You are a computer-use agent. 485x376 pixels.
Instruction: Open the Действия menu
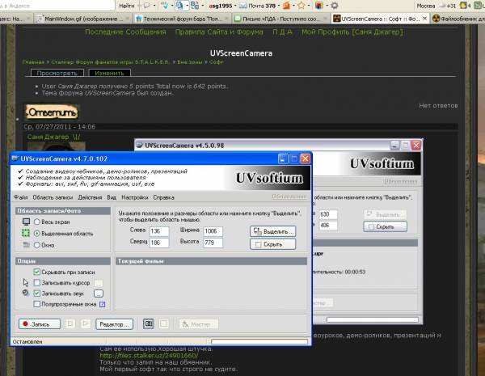90,197
